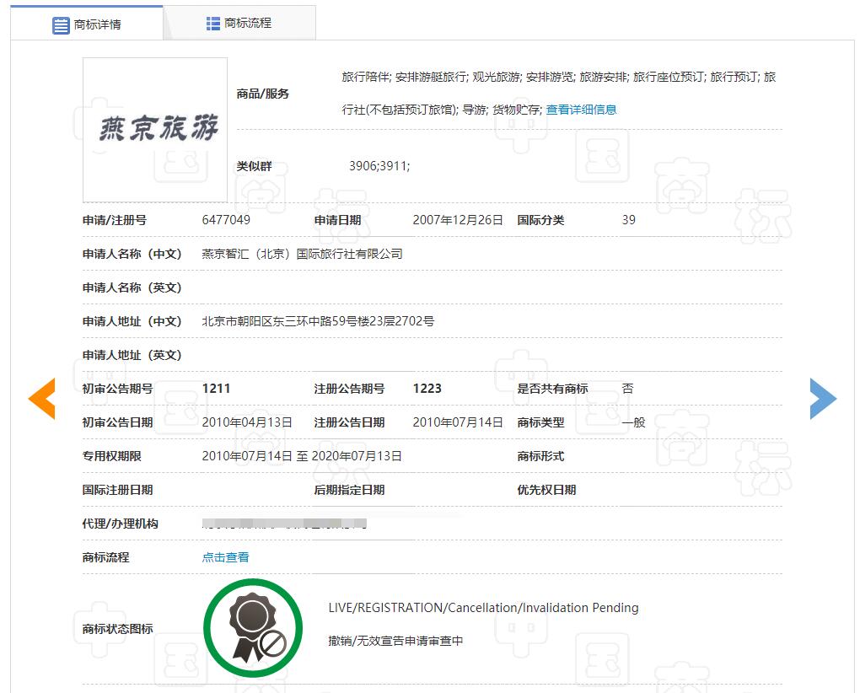This screenshot has height=693, width=860.
Task: Select shared trademark value 否
Action: coord(627,389)
